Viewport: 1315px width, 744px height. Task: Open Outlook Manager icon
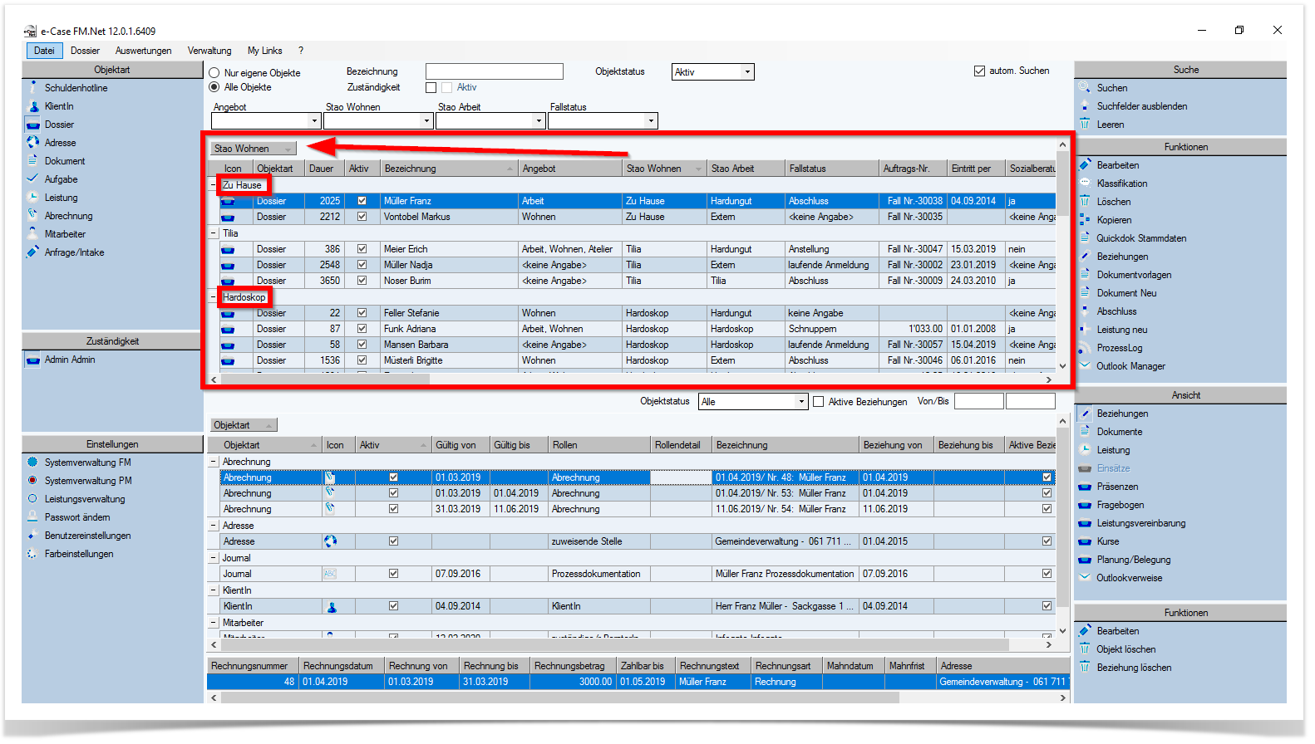pyautogui.click(x=1085, y=365)
